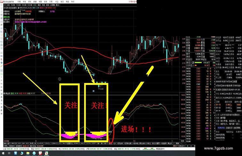This screenshot has width=242, height=156.
Task: Select the SCR4 indicator tab
Action: [89, 143]
